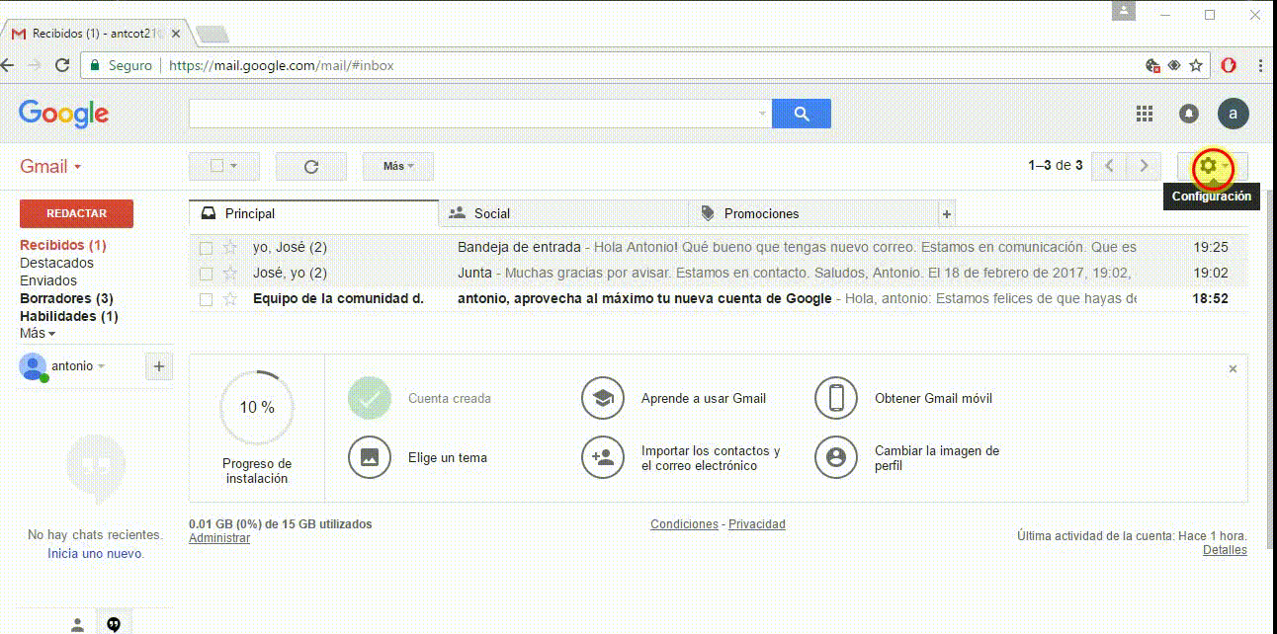1277x634 pixels.
Task: Add a new inbox tab with plus
Action: coord(946,213)
